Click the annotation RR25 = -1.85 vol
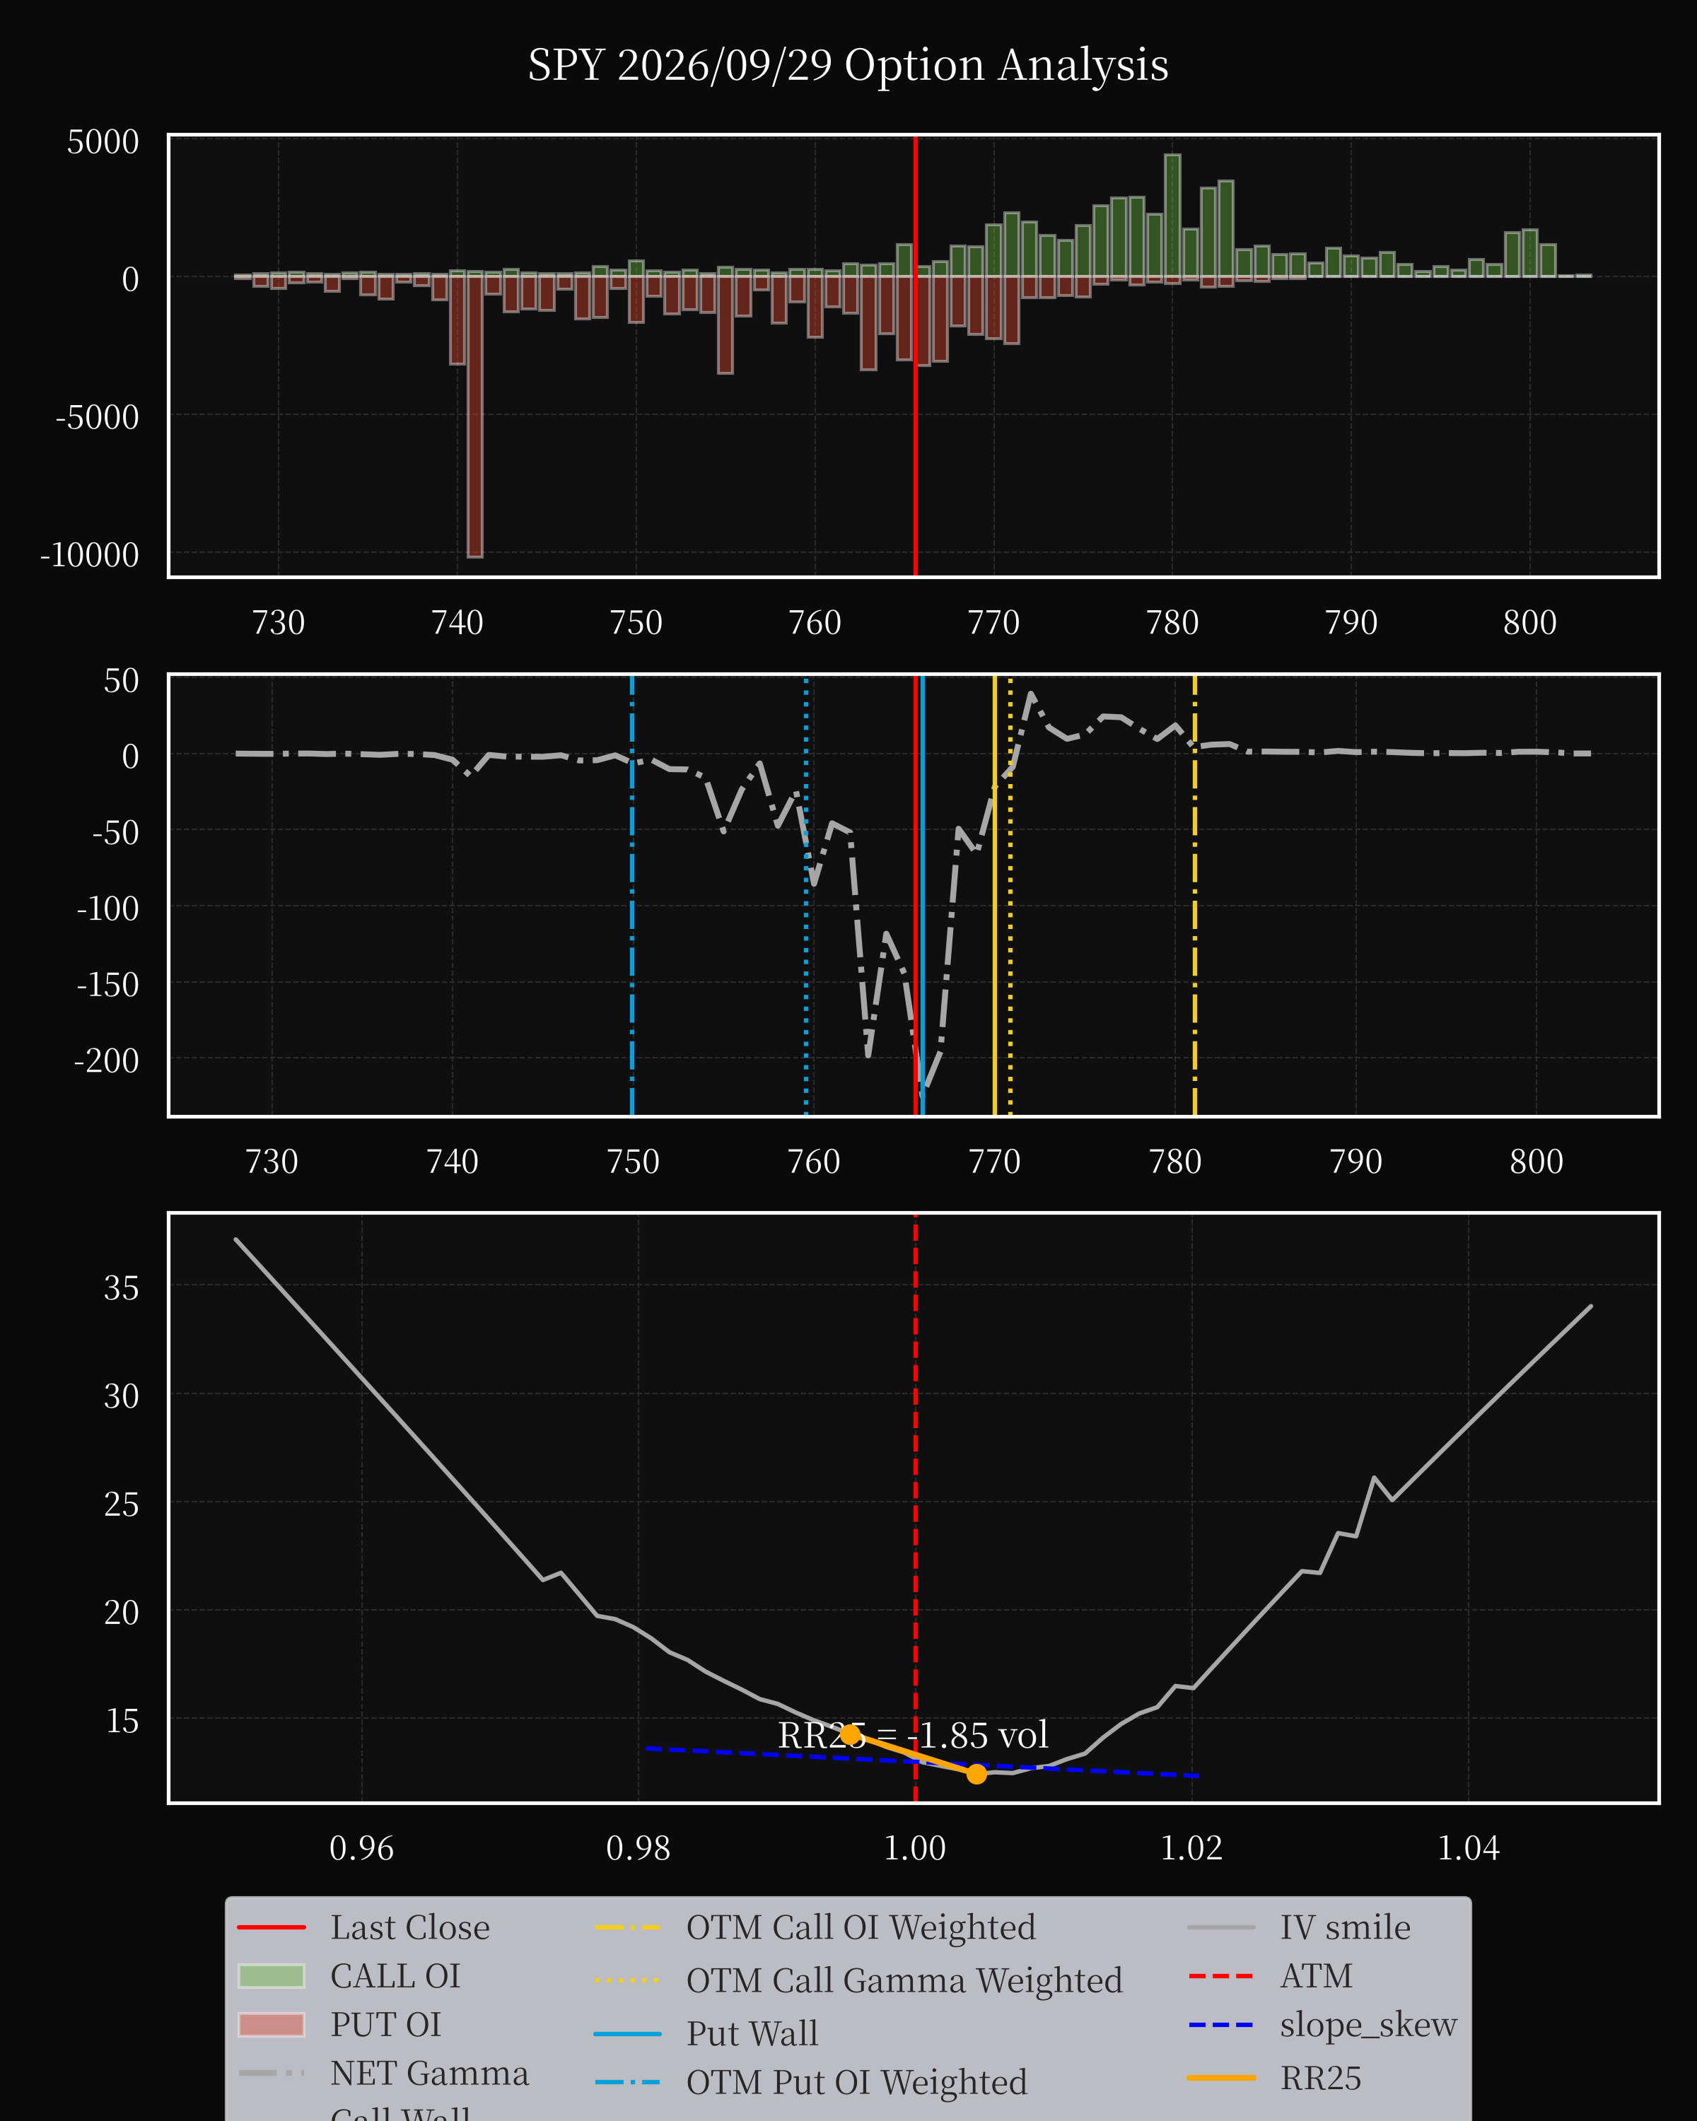 [913, 1734]
